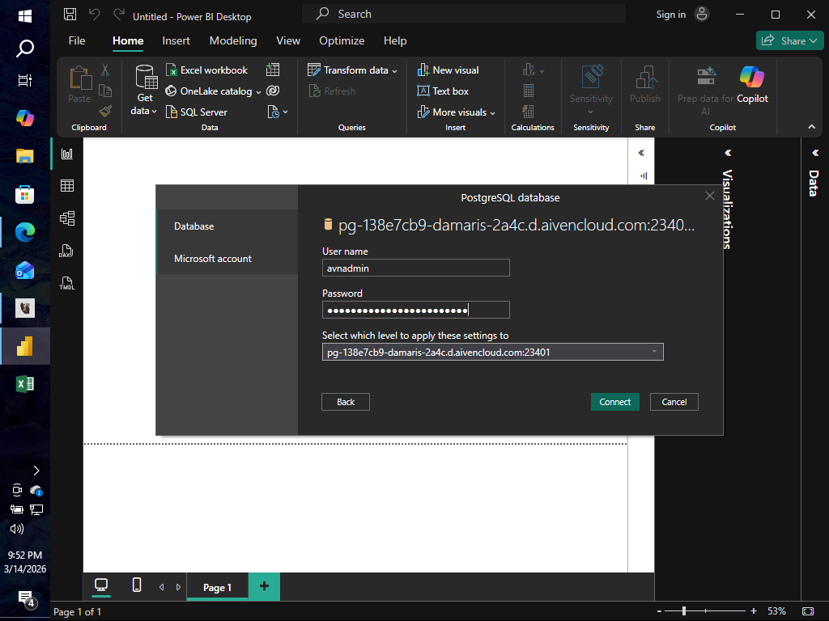This screenshot has width=829, height=621.
Task: Open DAX query view icon
Action: tap(66, 251)
